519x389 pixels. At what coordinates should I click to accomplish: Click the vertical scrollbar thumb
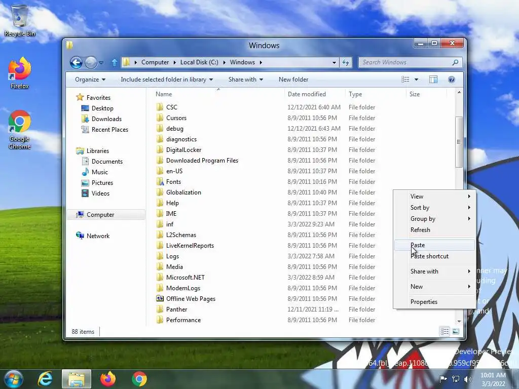[459, 142]
